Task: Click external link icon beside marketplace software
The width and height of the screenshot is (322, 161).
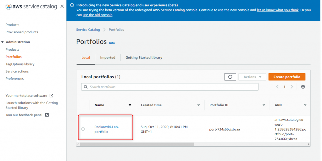Action: pyautogui.click(x=51, y=96)
